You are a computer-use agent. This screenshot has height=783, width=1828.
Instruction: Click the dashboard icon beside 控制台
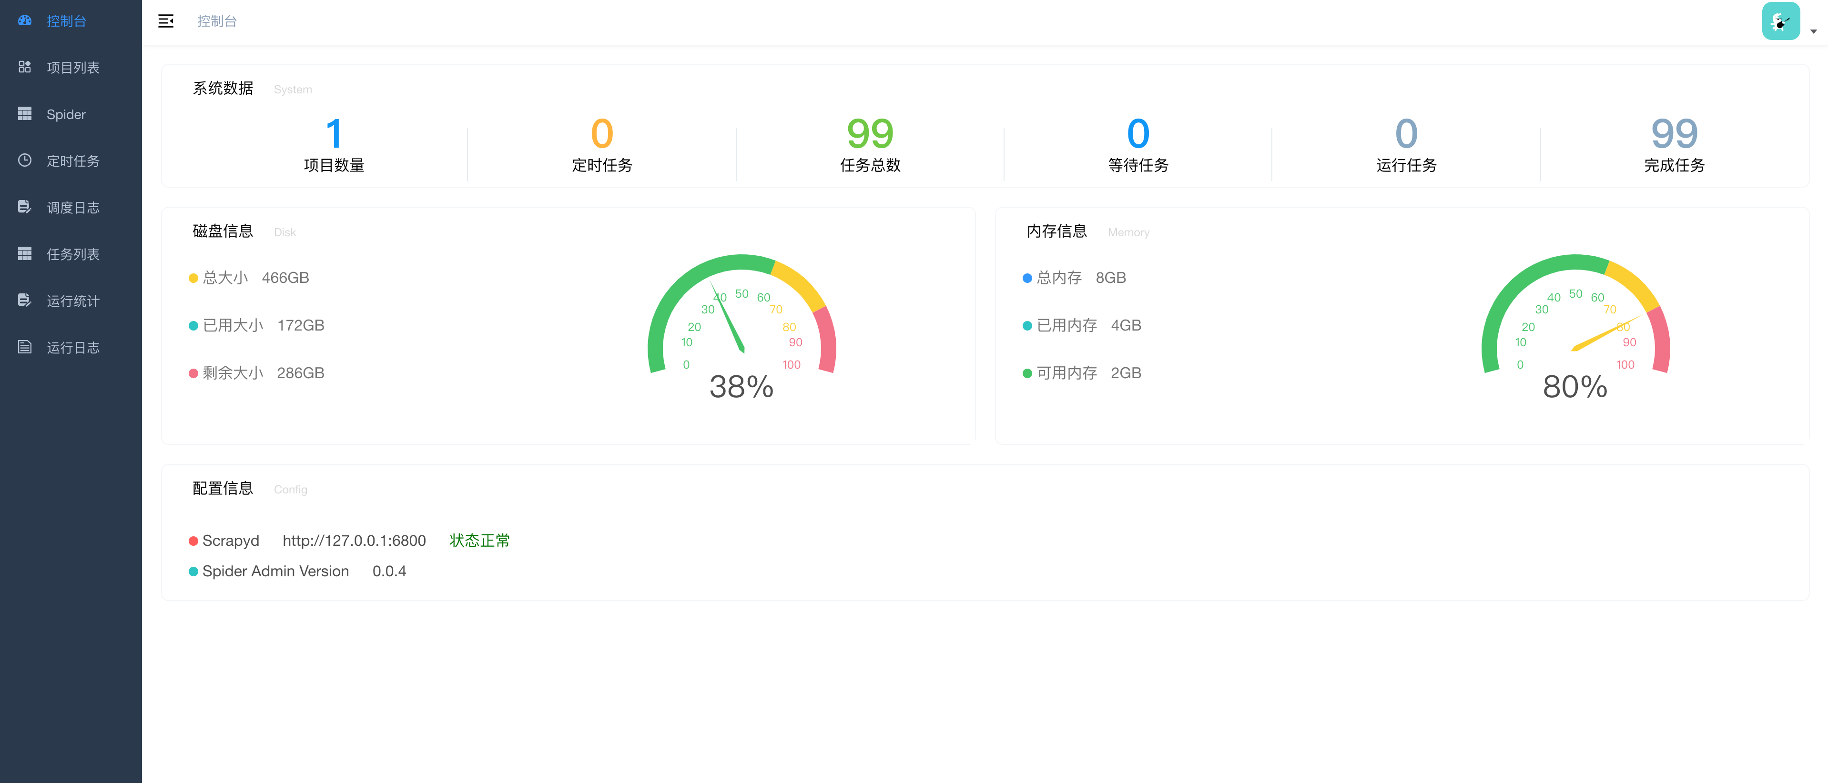coord(25,20)
